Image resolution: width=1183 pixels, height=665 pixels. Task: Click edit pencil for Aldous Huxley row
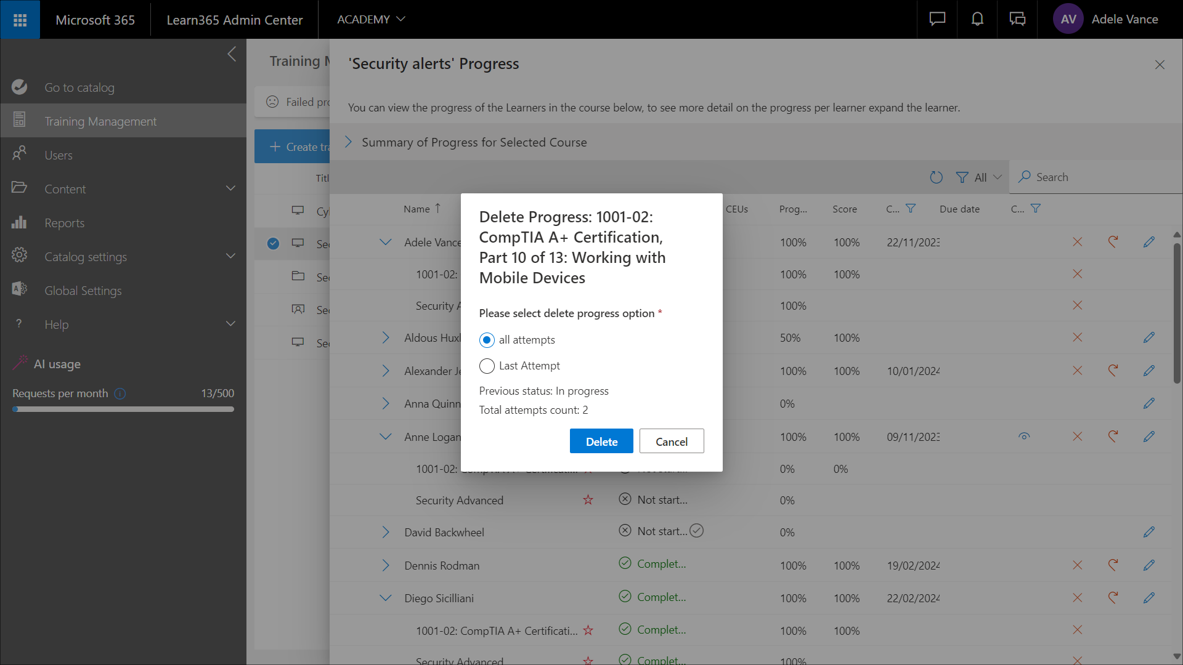click(1148, 337)
